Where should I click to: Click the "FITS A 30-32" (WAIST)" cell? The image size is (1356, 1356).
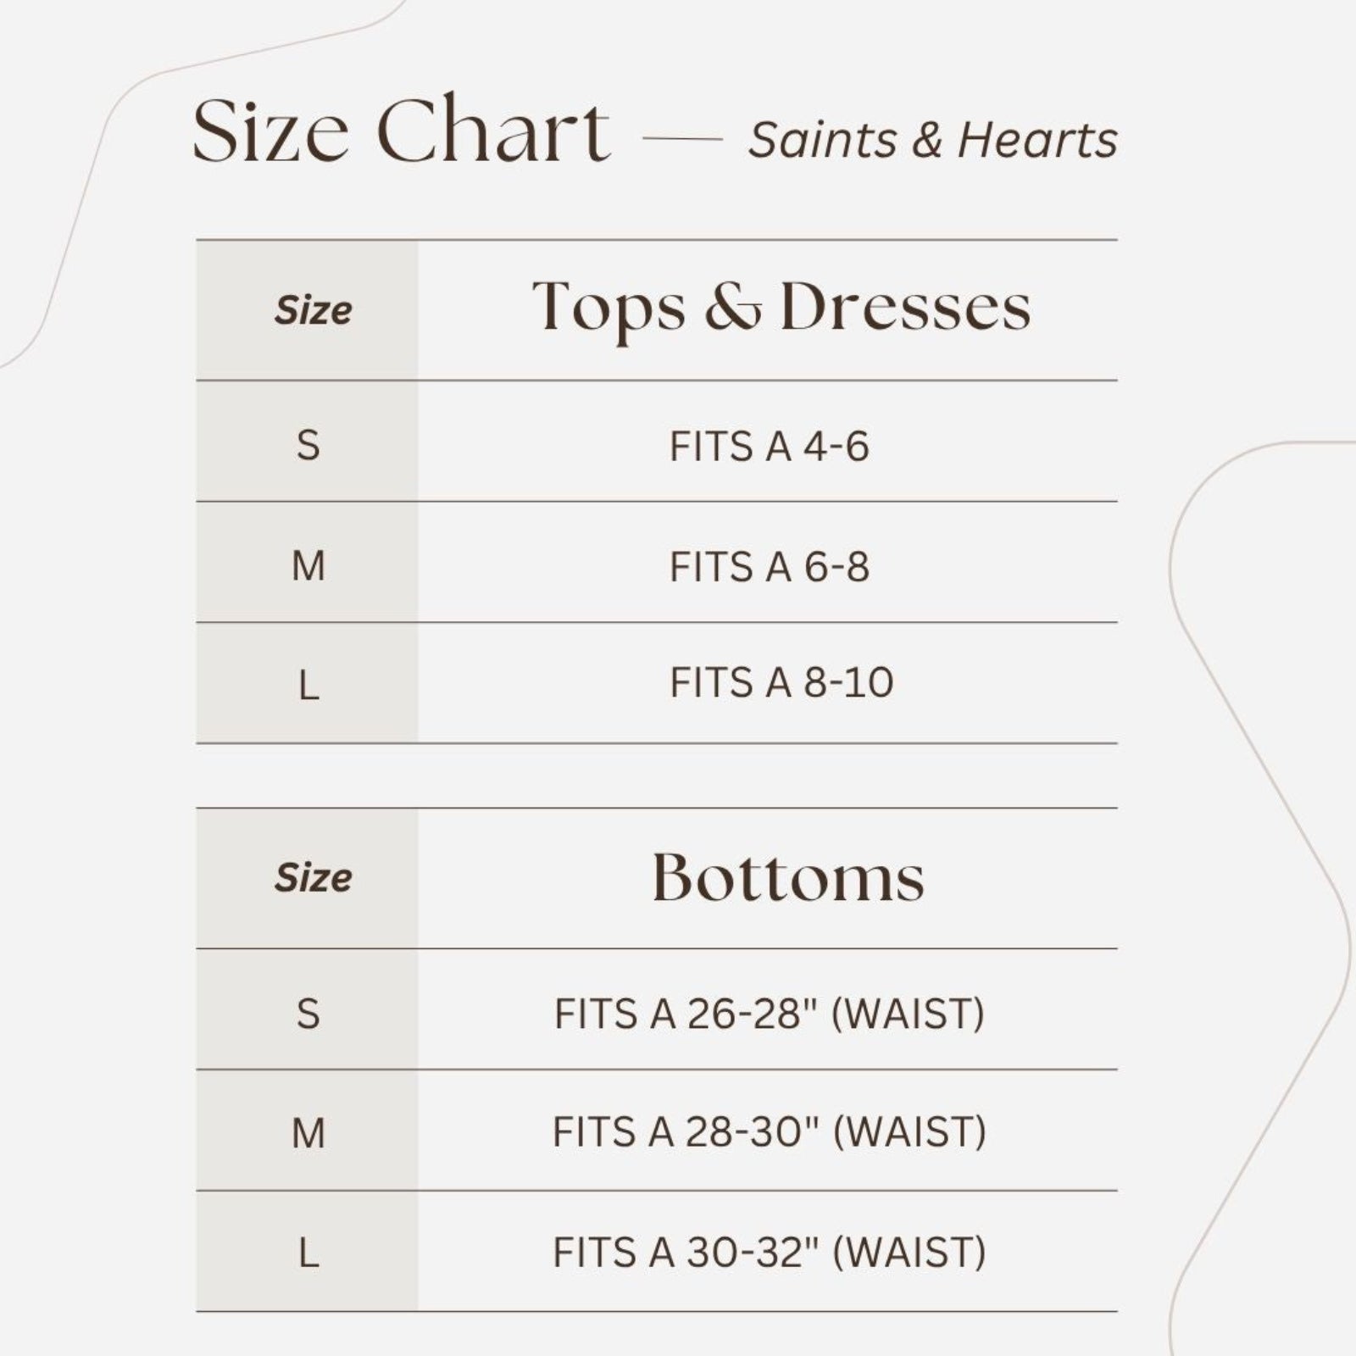point(769,1253)
